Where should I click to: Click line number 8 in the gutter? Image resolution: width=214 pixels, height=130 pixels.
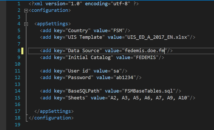coord(19,51)
